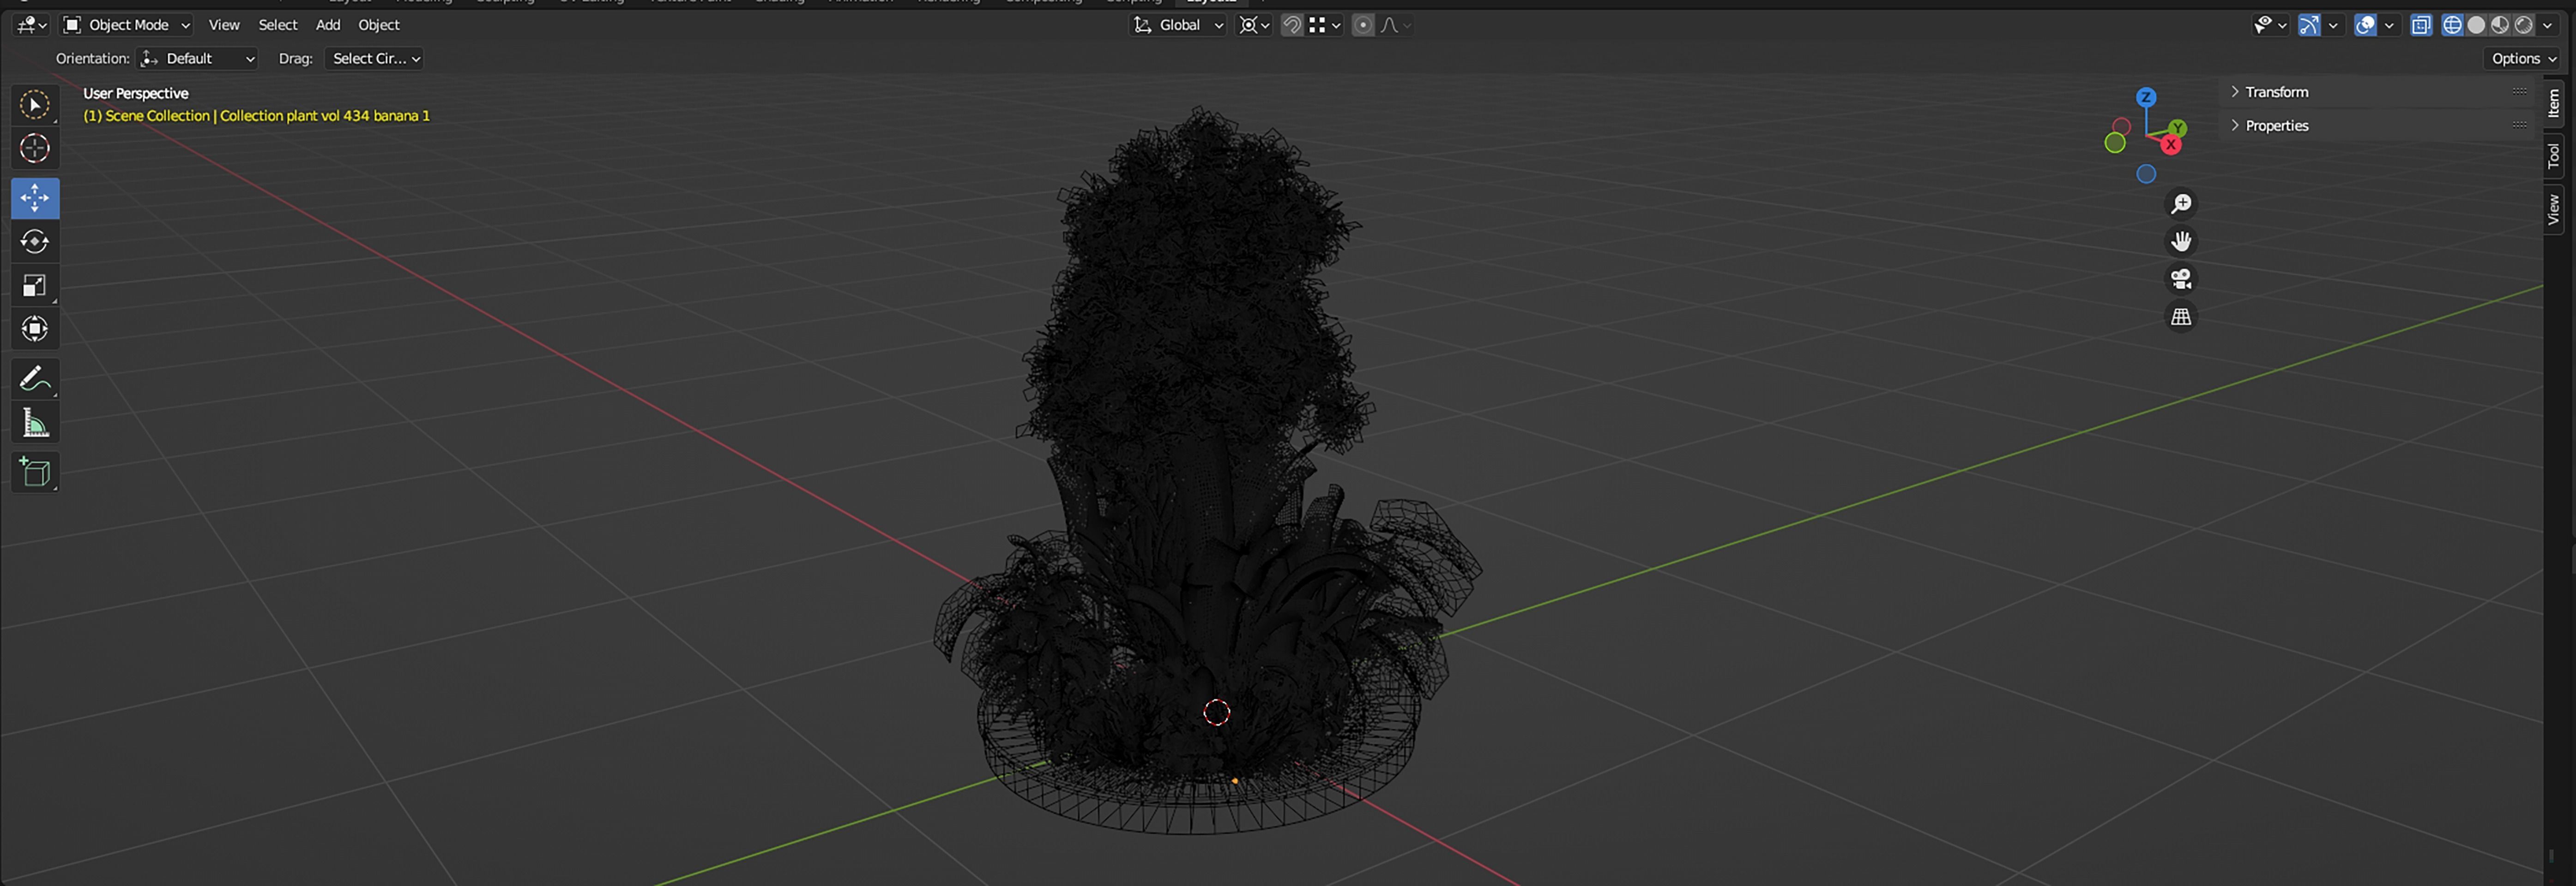Screen dimensions: 2576x886
Task: Toggle snapping magnet
Action: coord(1292,25)
